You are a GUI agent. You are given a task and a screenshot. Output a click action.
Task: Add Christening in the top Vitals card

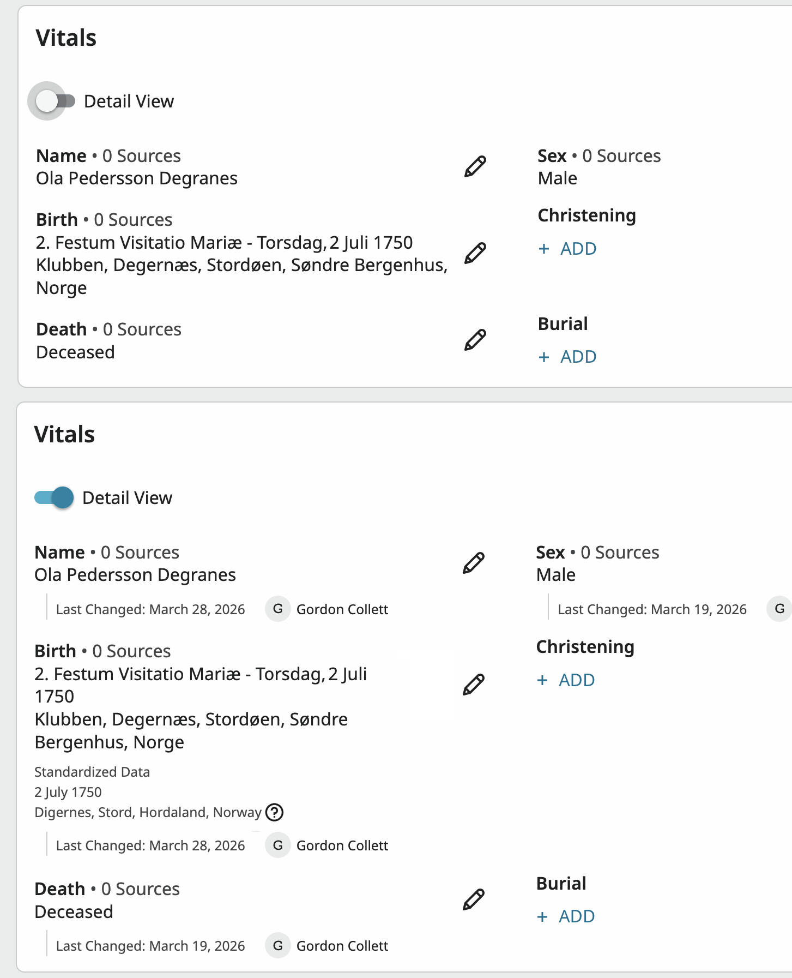[568, 249]
